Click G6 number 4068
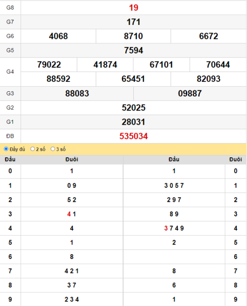Viewport: 247px width, 306px height. tap(58, 36)
